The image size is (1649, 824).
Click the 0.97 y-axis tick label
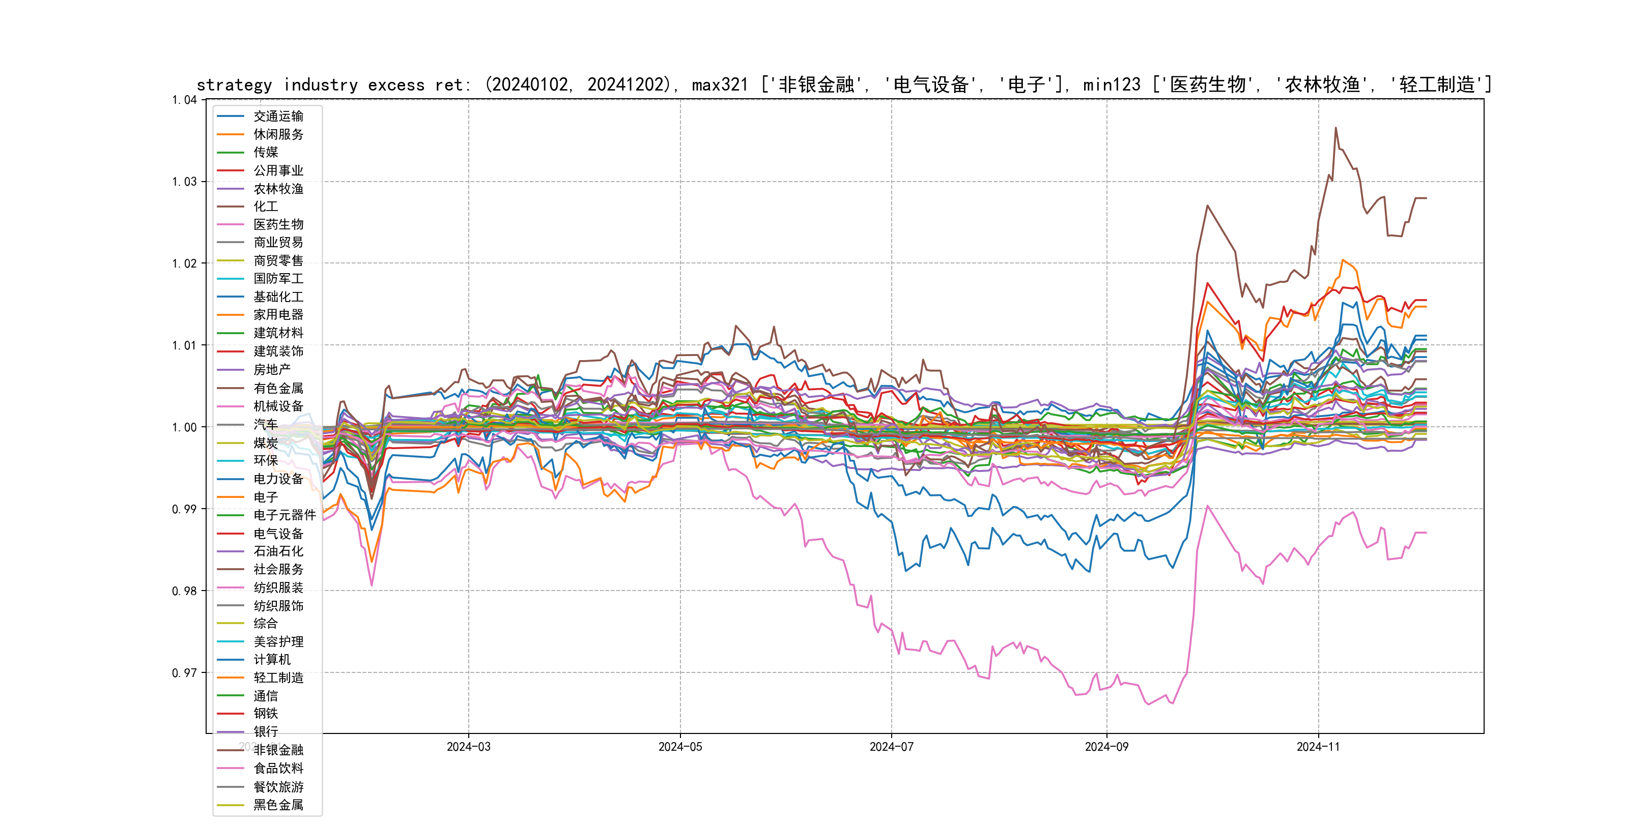click(184, 673)
